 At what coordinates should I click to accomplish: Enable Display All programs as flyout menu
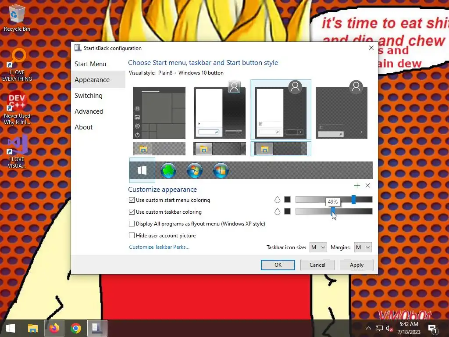tap(132, 223)
